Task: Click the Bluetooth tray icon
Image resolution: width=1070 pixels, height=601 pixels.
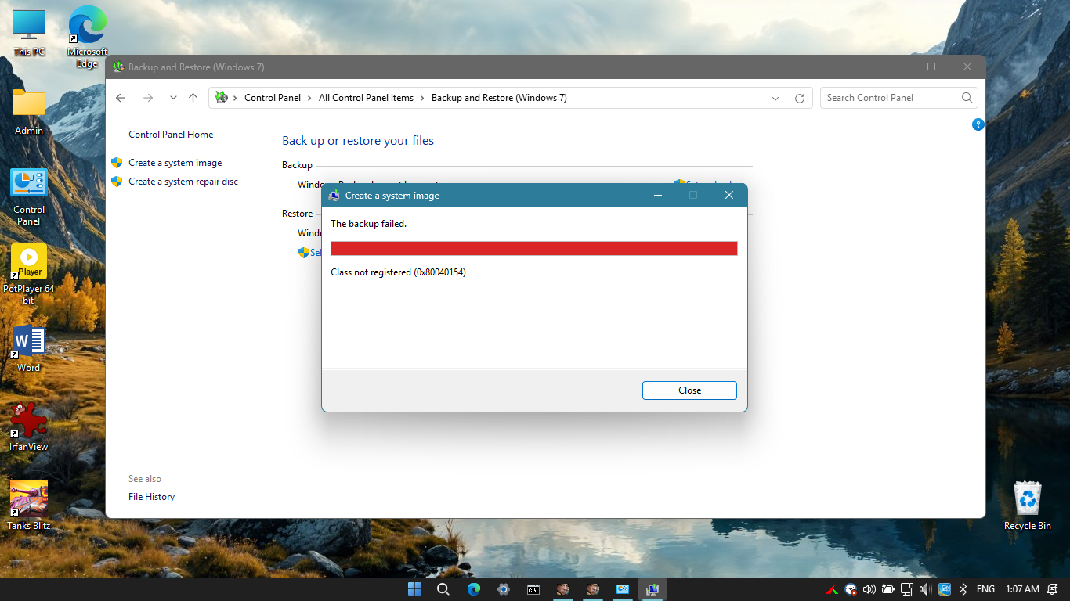Action: pyautogui.click(x=964, y=589)
